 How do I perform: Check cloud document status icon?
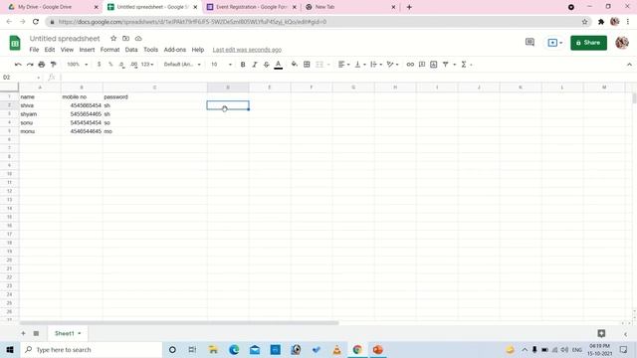tap(138, 38)
